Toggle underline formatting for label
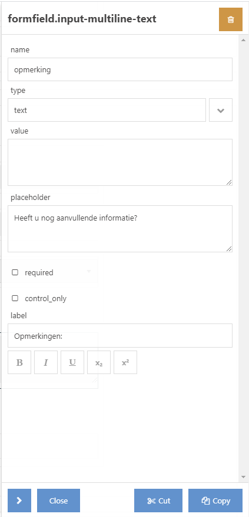 72,362
